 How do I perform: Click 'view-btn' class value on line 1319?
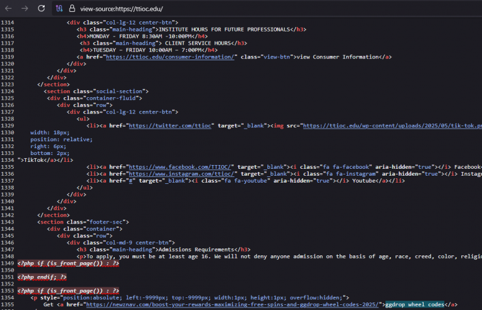click(277, 57)
